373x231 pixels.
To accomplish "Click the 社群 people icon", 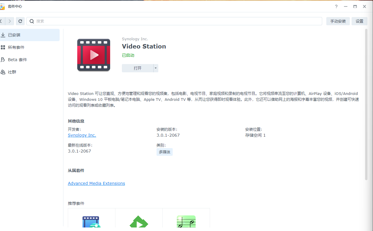I will tap(3, 72).
